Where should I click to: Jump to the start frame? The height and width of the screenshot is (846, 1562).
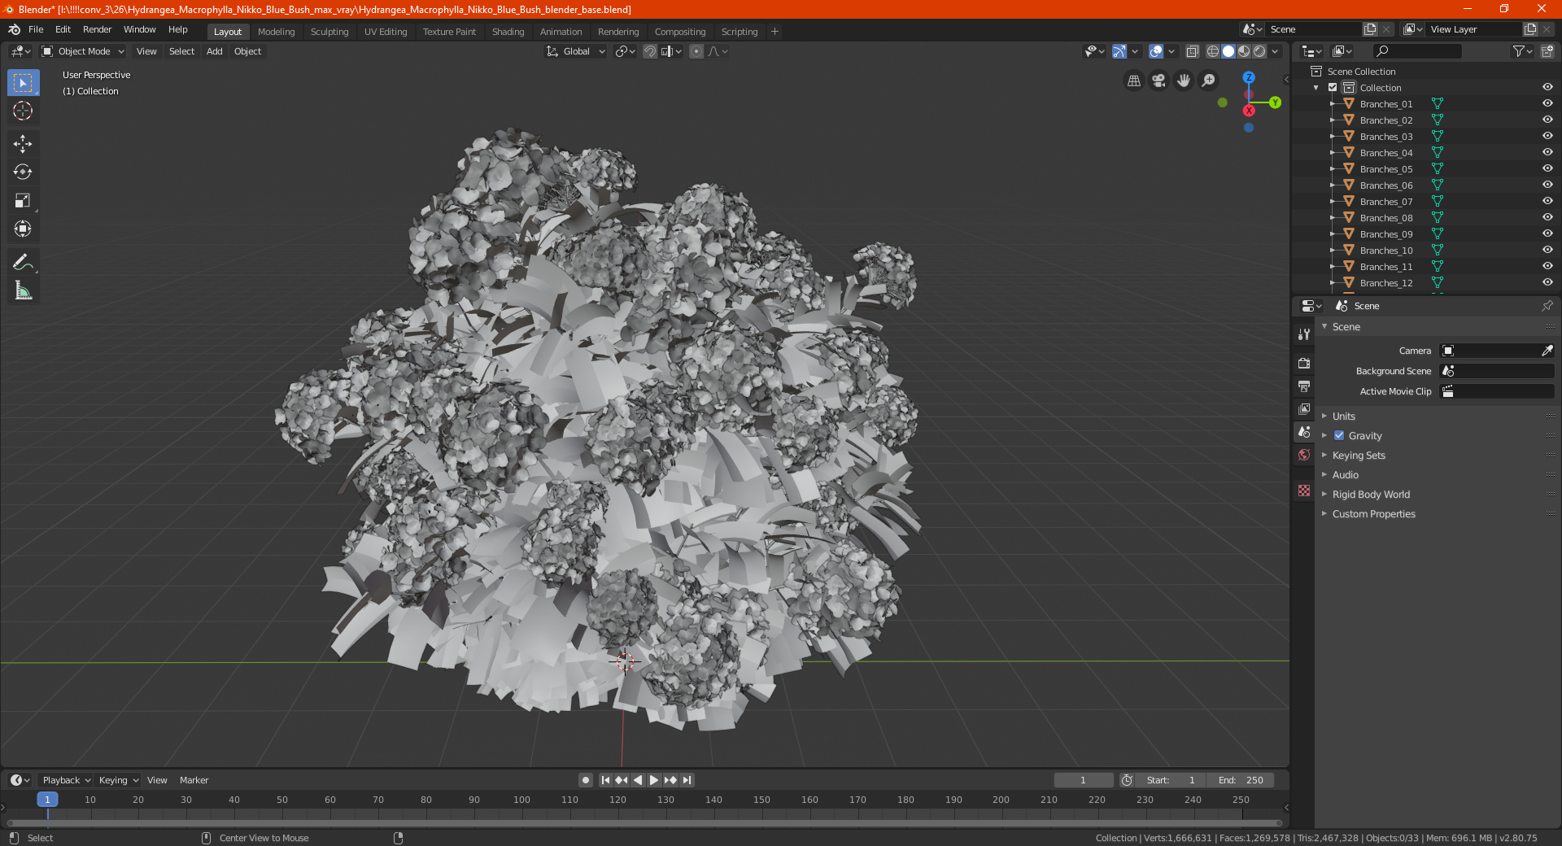(x=605, y=780)
